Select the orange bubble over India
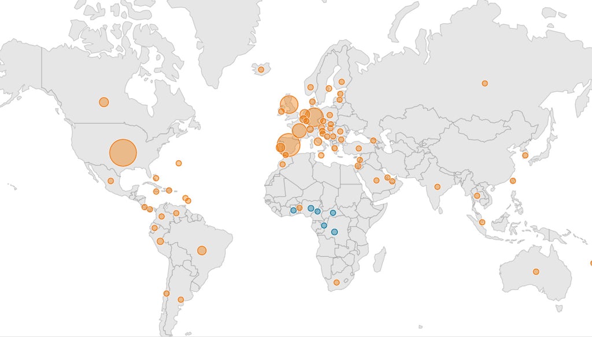 (437, 186)
